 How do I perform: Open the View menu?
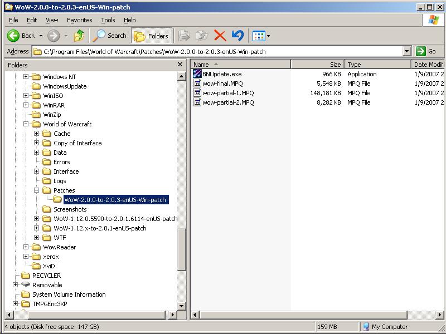point(52,20)
